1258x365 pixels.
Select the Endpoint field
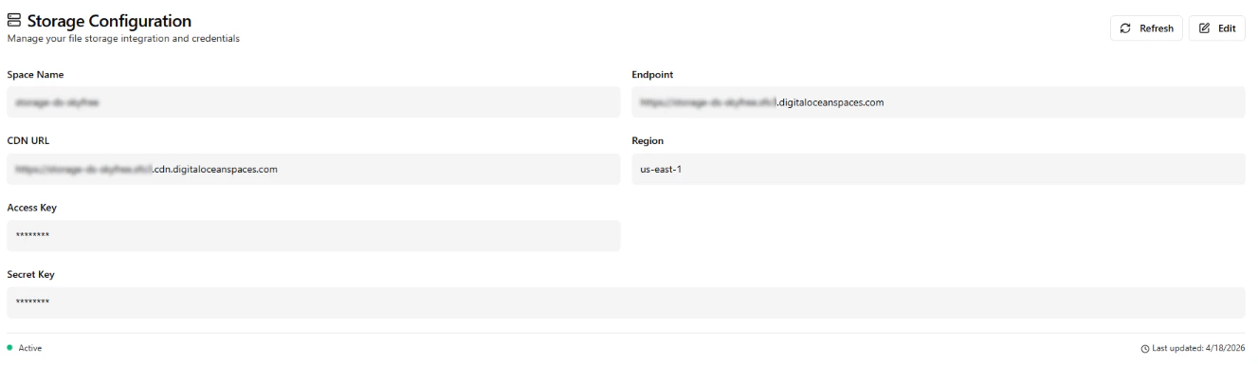pos(939,102)
